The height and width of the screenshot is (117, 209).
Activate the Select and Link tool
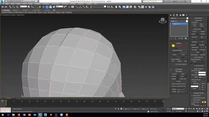click(10, 7)
